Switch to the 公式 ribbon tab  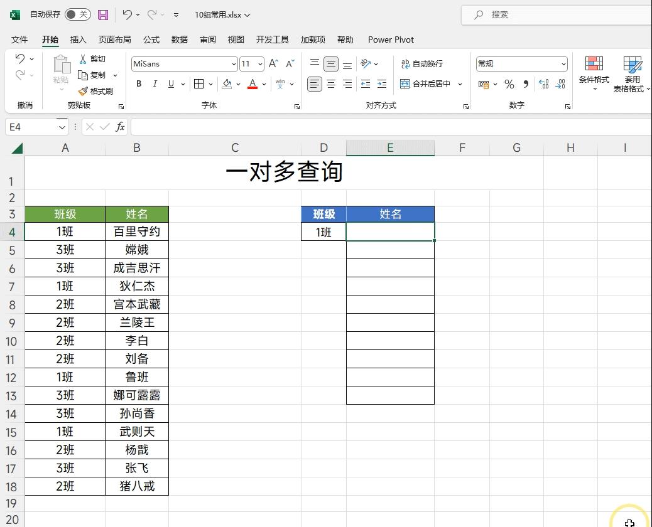(x=151, y=40)
